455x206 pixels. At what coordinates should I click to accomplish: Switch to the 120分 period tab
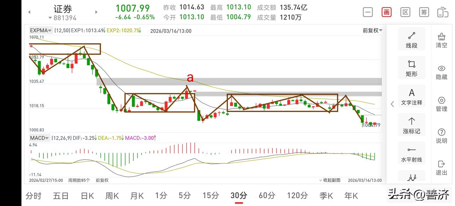pyautogui.click(x=297, y=195)
